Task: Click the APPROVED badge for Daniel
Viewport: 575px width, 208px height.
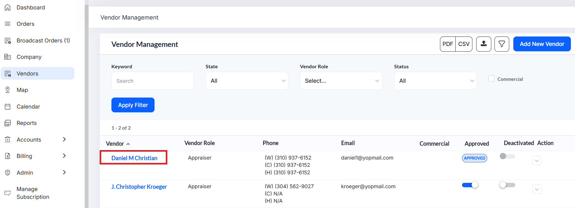Action: tap(475, 158)
